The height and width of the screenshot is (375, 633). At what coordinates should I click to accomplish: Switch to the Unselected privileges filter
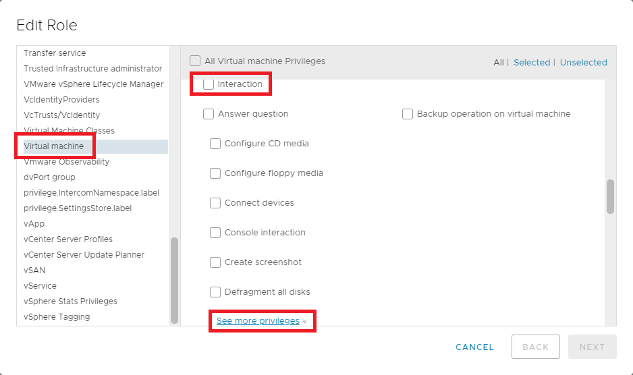(x=583, y=63)
